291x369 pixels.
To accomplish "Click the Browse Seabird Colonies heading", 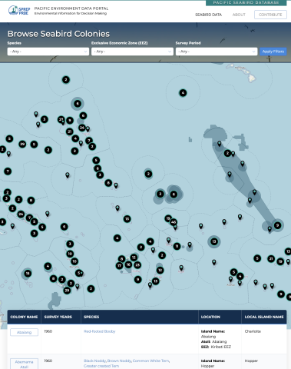I will (58, 34).
